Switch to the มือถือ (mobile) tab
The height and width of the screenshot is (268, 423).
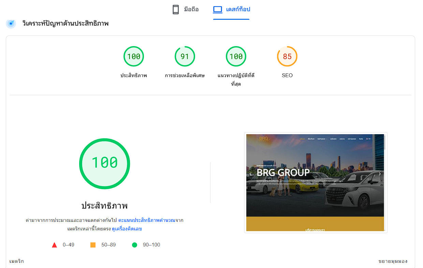pyautogui.click(x=185, y=9)
